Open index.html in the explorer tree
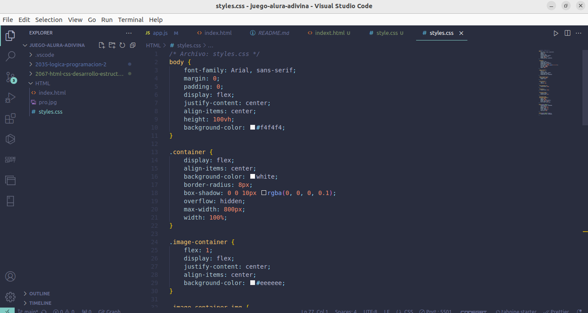Image resolution: width=588 pixels, height=313 pixels. tap(52, 93)
